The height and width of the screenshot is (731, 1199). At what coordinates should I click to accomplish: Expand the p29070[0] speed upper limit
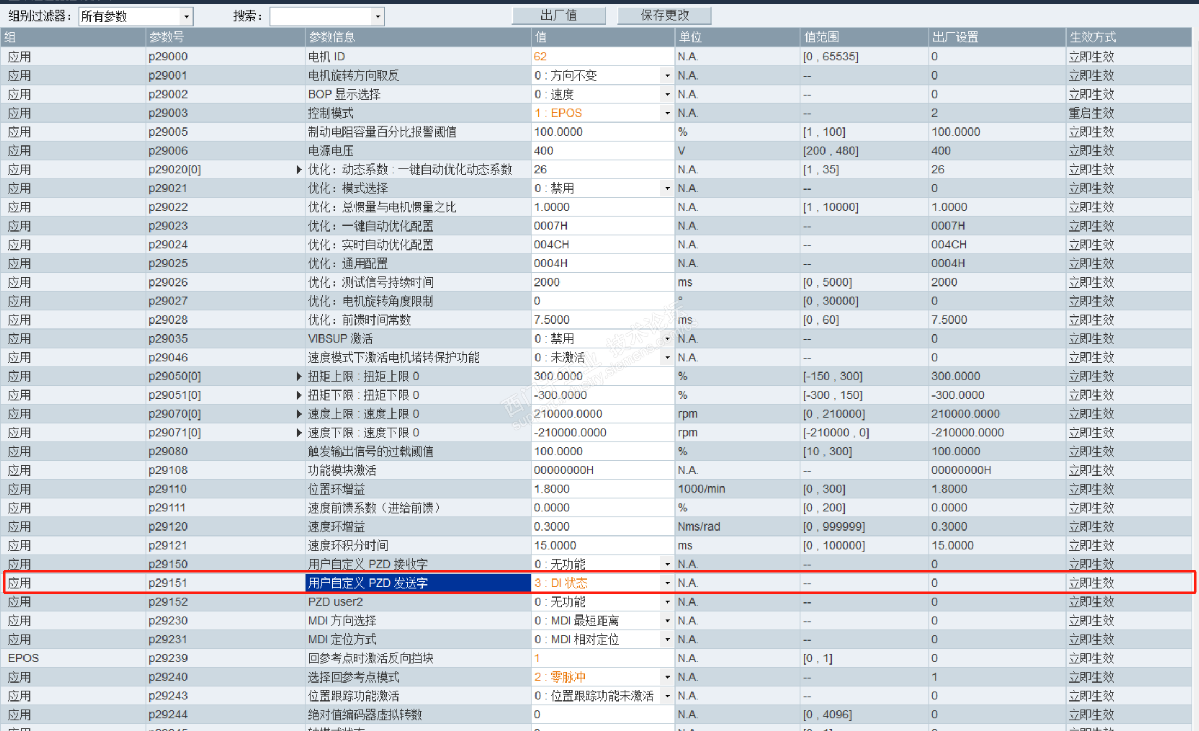click(298, 414)
